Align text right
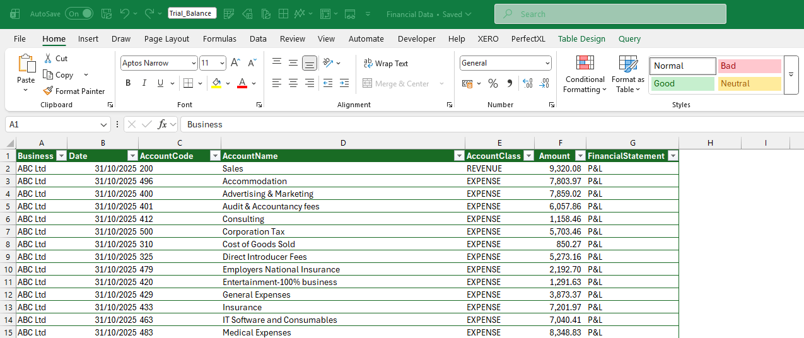The height and width of the screenshot is (338, 804). click(x=309, y=83)
